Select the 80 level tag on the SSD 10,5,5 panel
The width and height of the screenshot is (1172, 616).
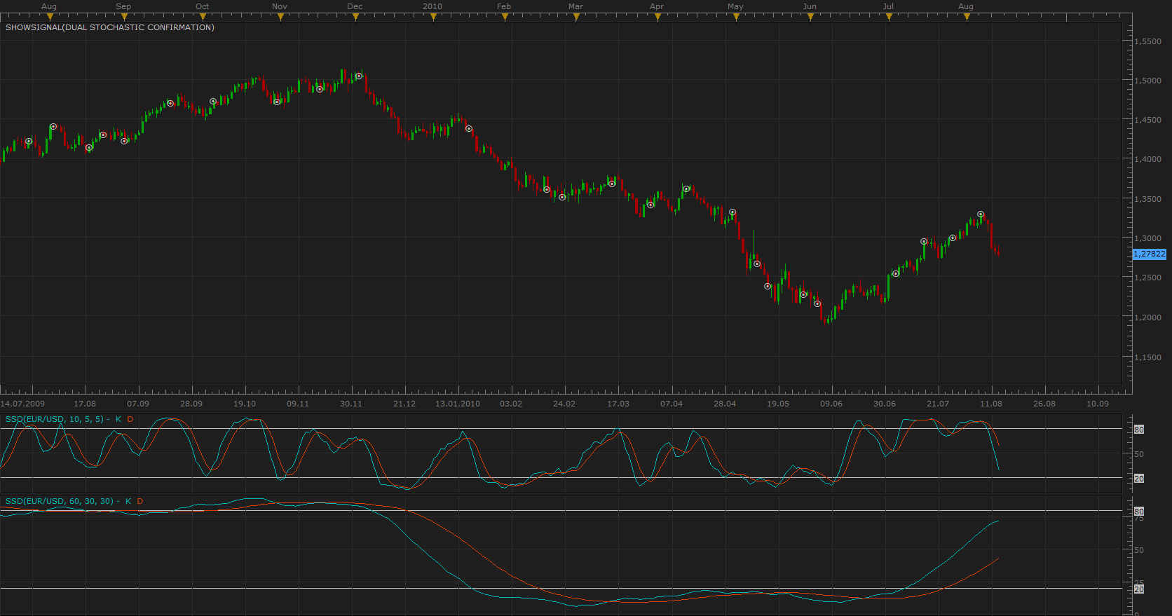1139,430
